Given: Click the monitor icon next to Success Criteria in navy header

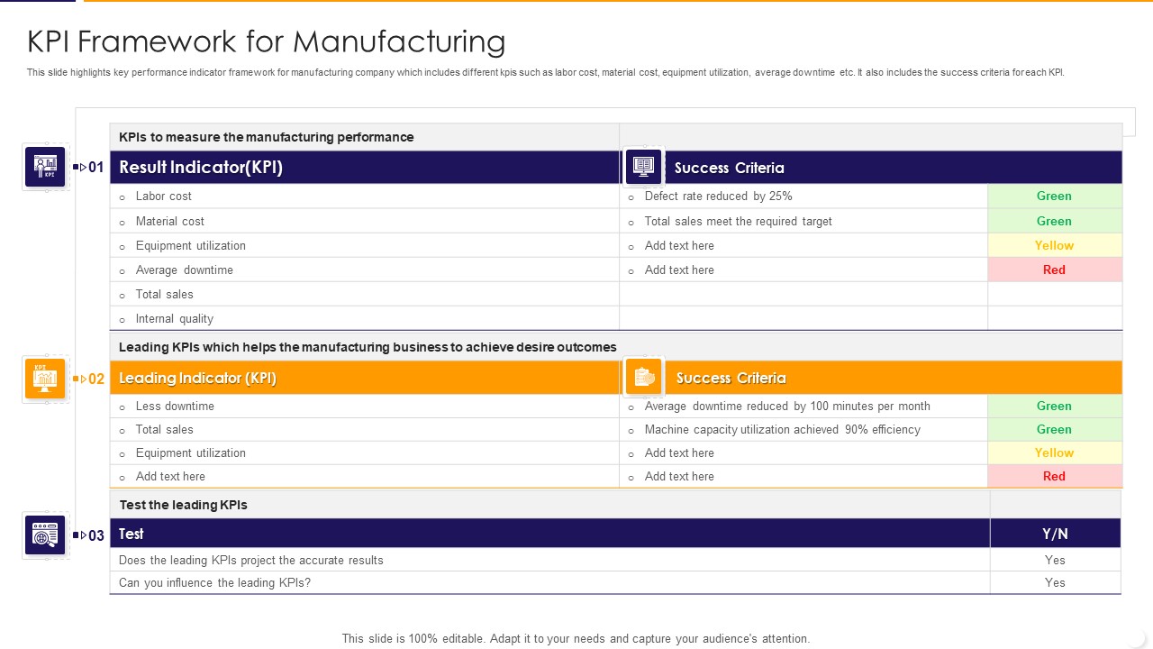Looking at the screenshot, I should tap(643, 167).
